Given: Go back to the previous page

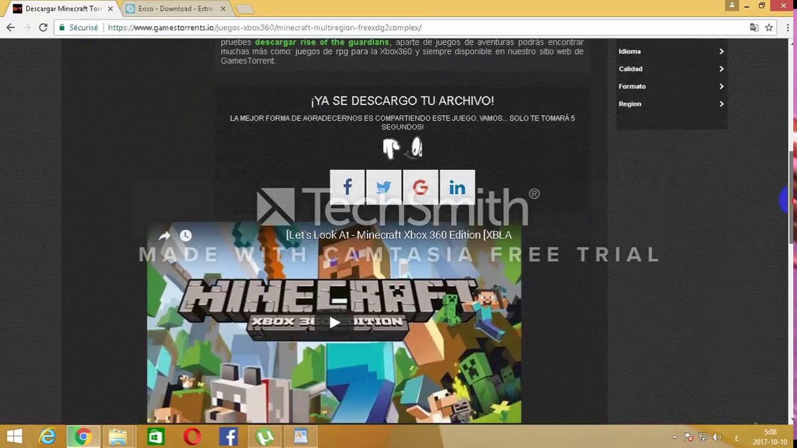Looking at the screenshot, I should pos(11,27).
